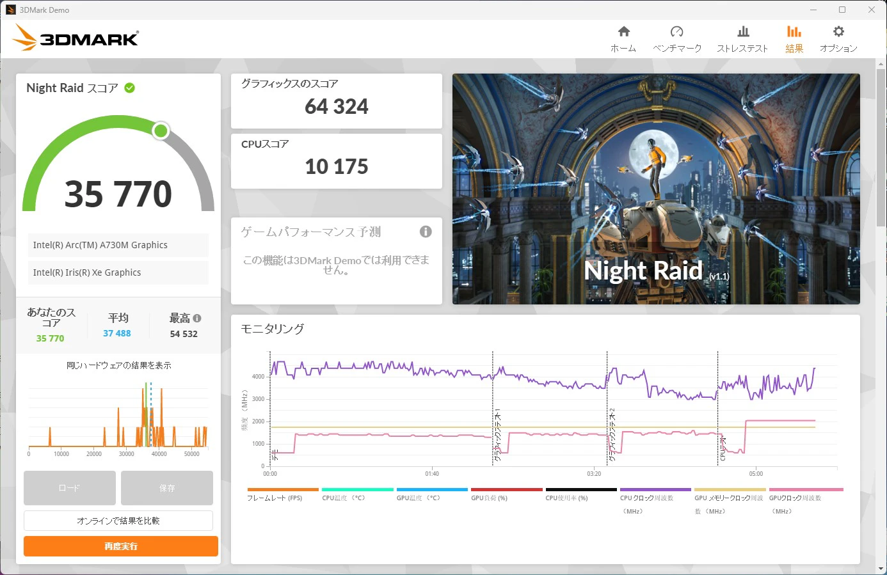Select the 結果 (Results) tab
Image resolution: width=887 pixels, height=575 pixels.
[794, 39]
